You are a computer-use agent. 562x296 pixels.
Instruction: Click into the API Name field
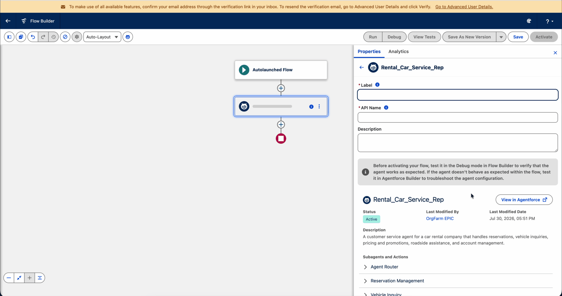(x=458, y=117)
